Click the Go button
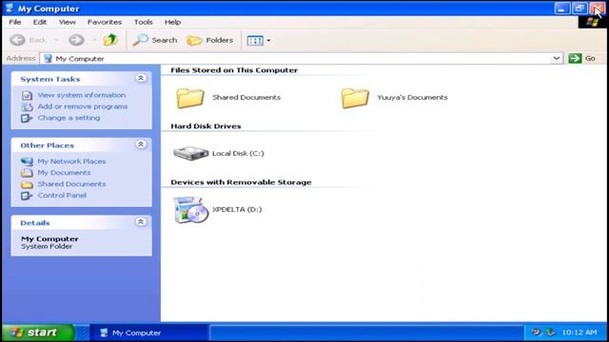 (x=581, y=59)
